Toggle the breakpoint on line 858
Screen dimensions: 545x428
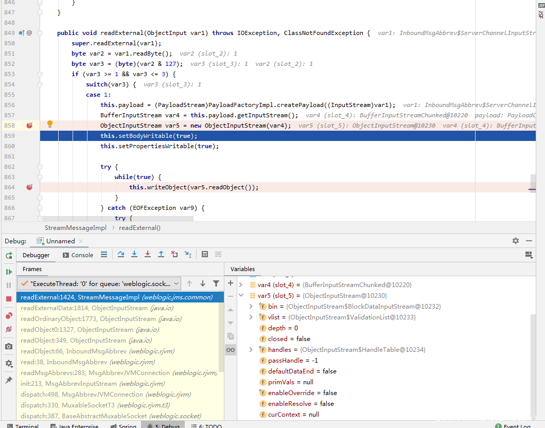[x=29, y=126]
